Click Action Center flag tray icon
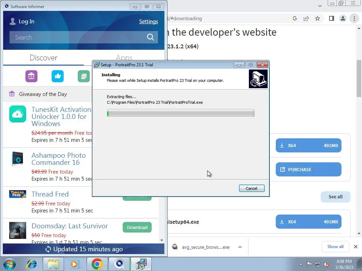This screenshot has width=362, height=271. 309,264
